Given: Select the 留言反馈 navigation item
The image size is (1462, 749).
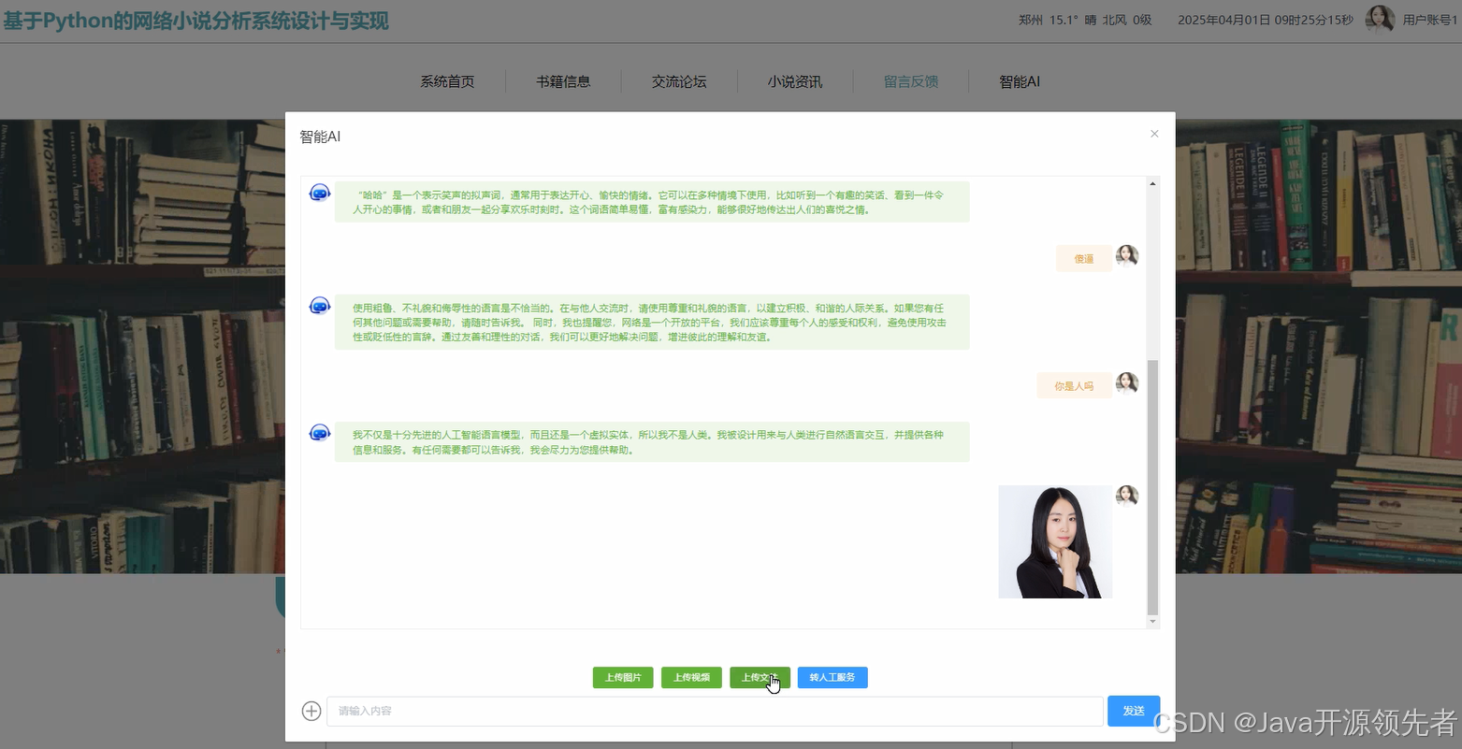Looking at the screenshot, I should (910, 81).
